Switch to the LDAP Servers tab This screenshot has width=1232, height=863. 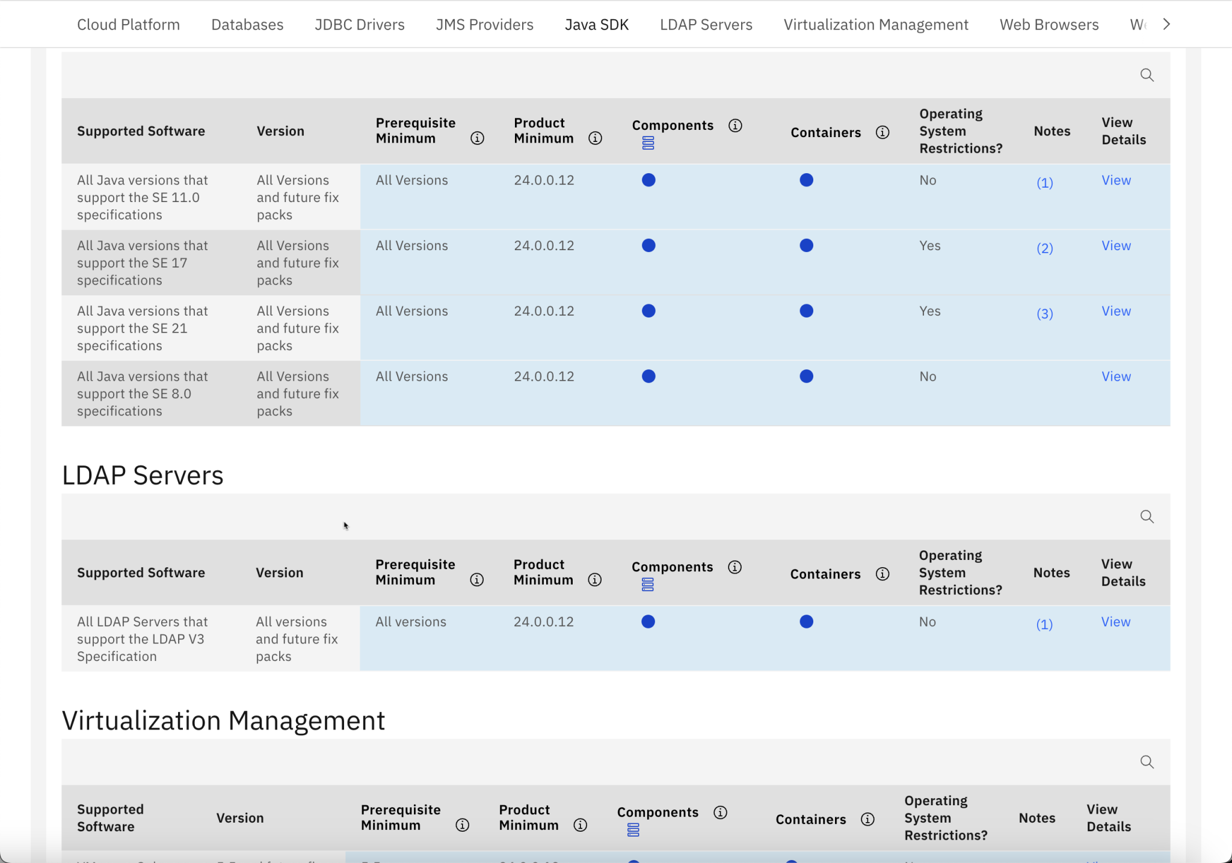[x=705, y=24]
